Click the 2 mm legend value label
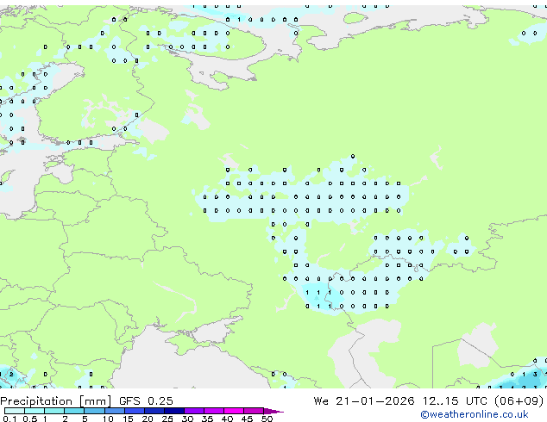 tap(65, 419)
